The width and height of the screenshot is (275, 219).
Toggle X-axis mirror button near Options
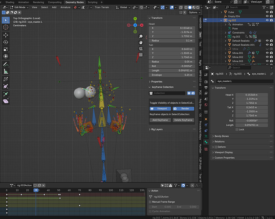click(185, 12)
